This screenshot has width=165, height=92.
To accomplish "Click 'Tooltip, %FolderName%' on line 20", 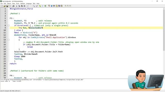I will [26, 54].
